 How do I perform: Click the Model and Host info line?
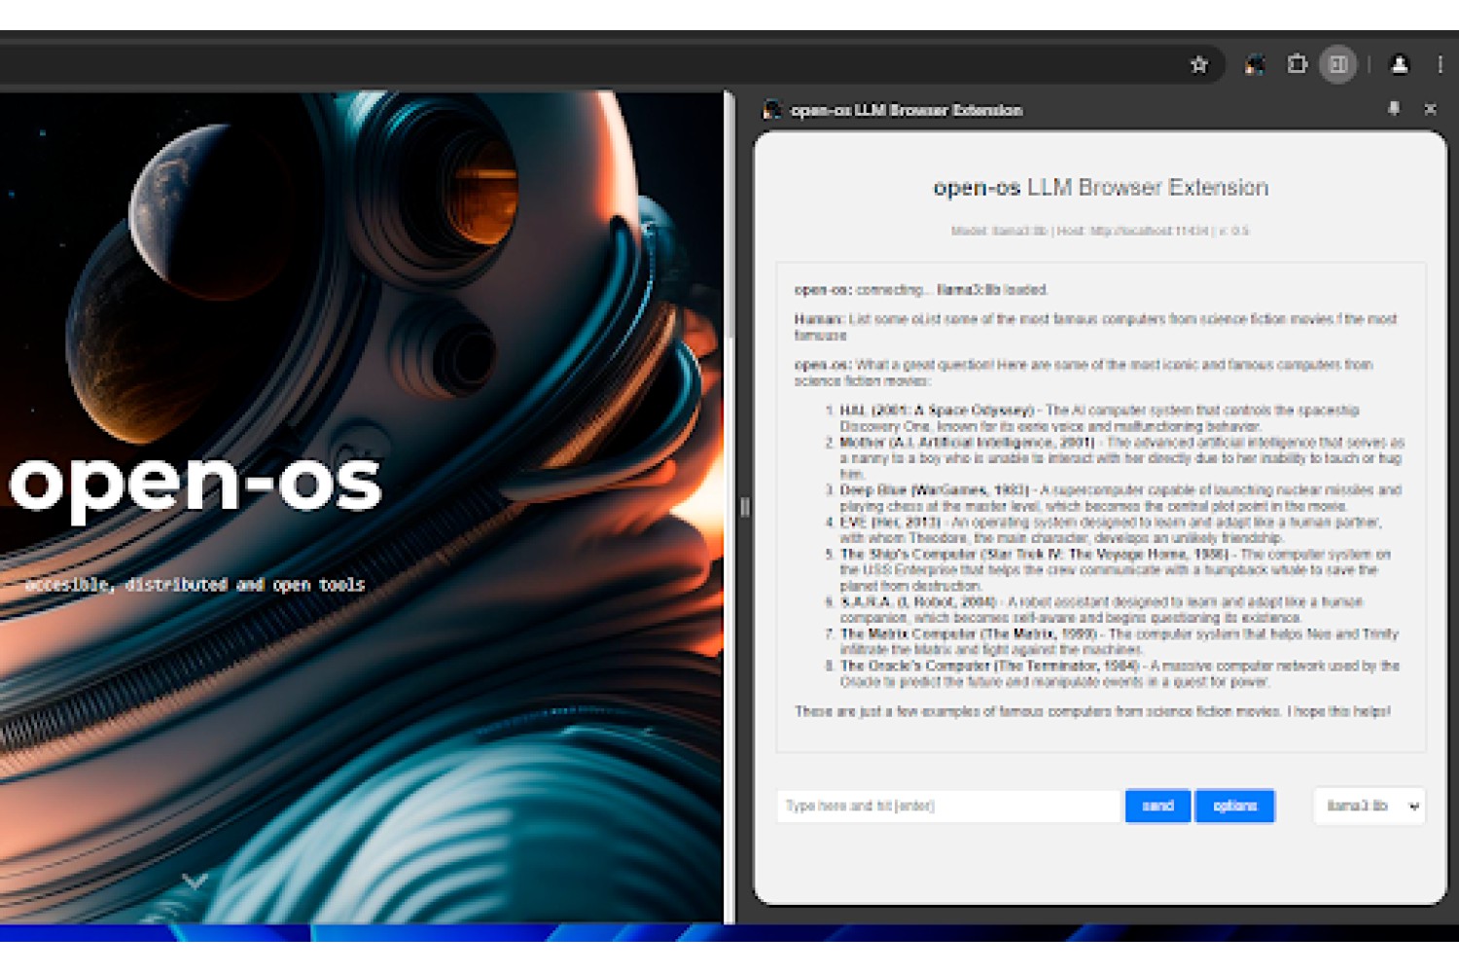[x=1100, y=231]
